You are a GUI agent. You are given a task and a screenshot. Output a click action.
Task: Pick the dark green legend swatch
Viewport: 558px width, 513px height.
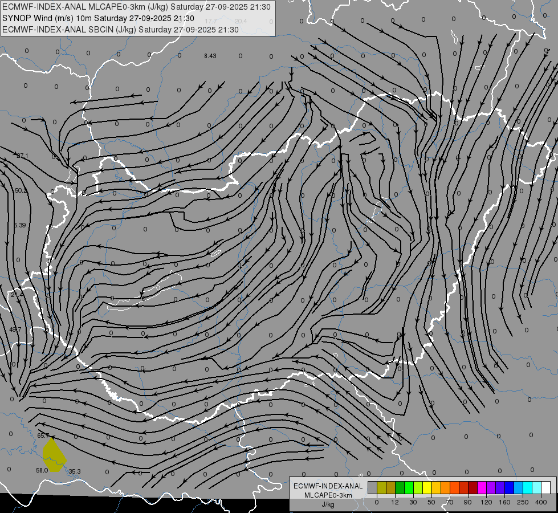tap(400, 487)
